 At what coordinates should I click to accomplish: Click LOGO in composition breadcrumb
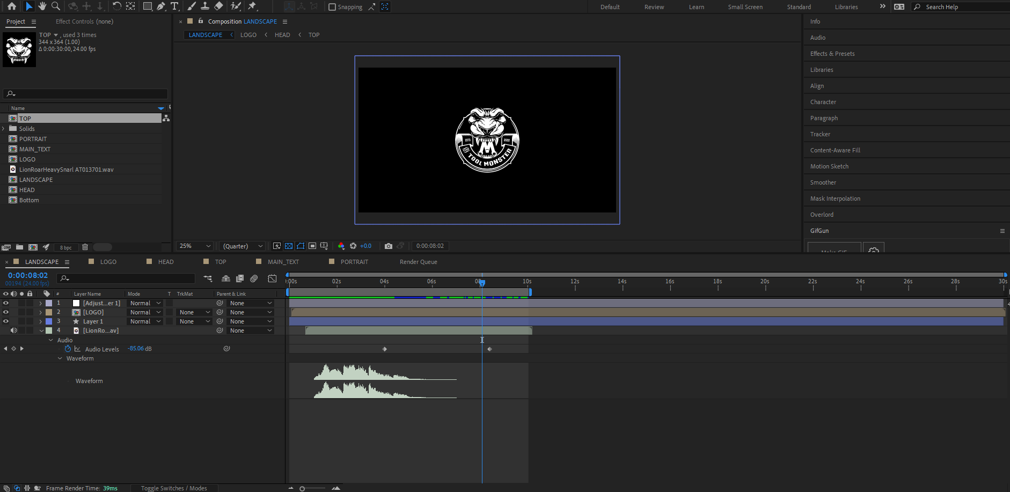tap(248, 35)
